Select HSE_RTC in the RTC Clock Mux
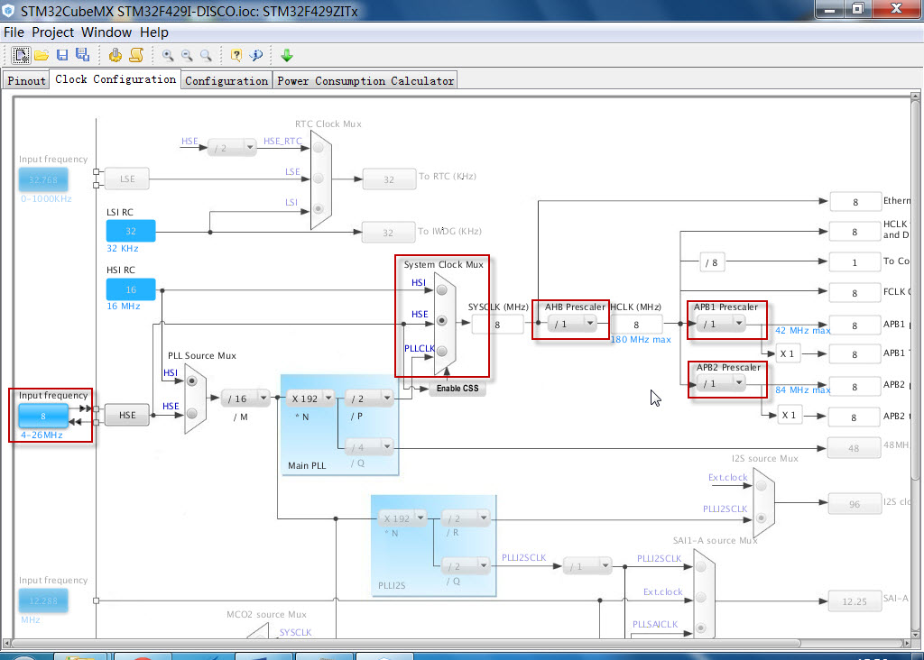Screen dimensions: 924x660 (319, 147)
